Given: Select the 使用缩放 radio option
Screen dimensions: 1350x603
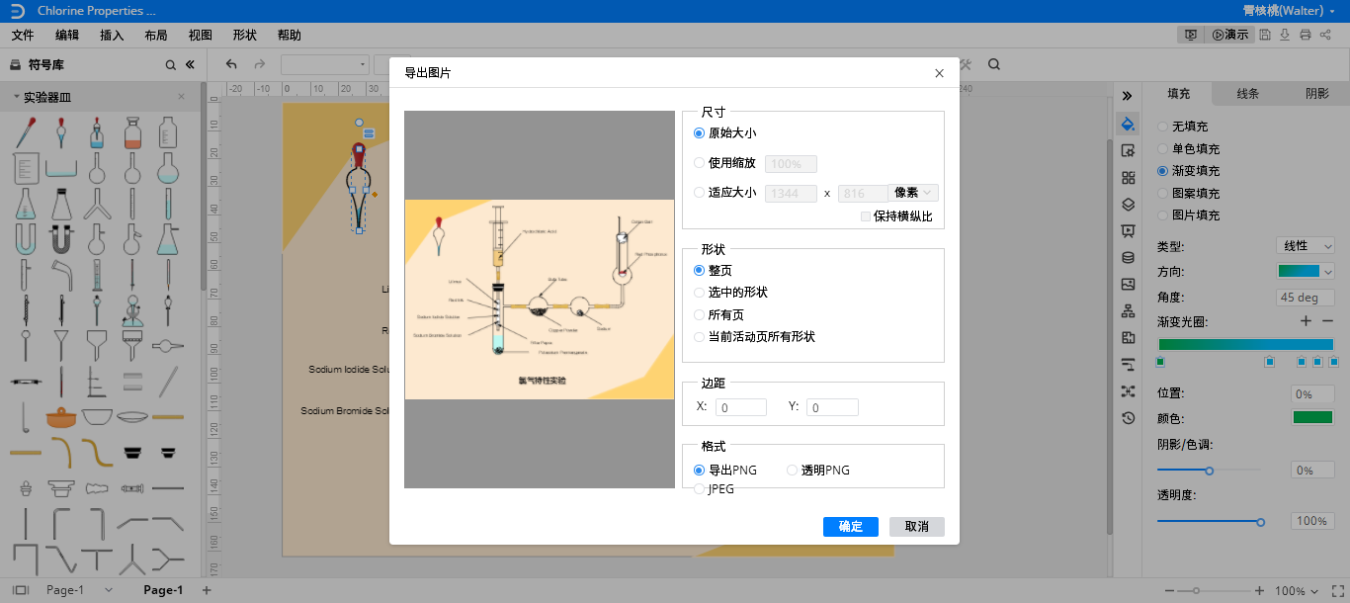Looking at the screenshot, I should (x=700, y=163).
